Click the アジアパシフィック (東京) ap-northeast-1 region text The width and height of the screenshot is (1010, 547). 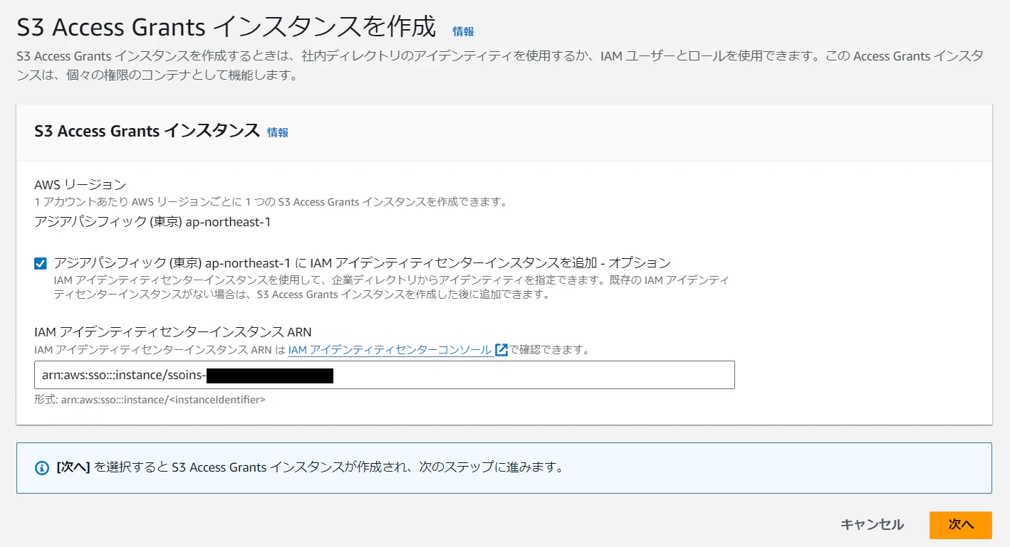152,222
